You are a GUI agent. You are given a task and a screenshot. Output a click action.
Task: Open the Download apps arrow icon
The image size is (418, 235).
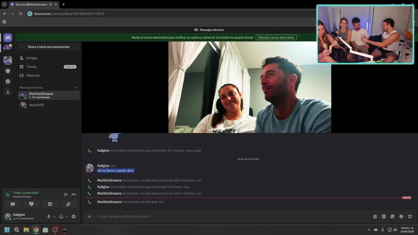(x=8, y=92)
